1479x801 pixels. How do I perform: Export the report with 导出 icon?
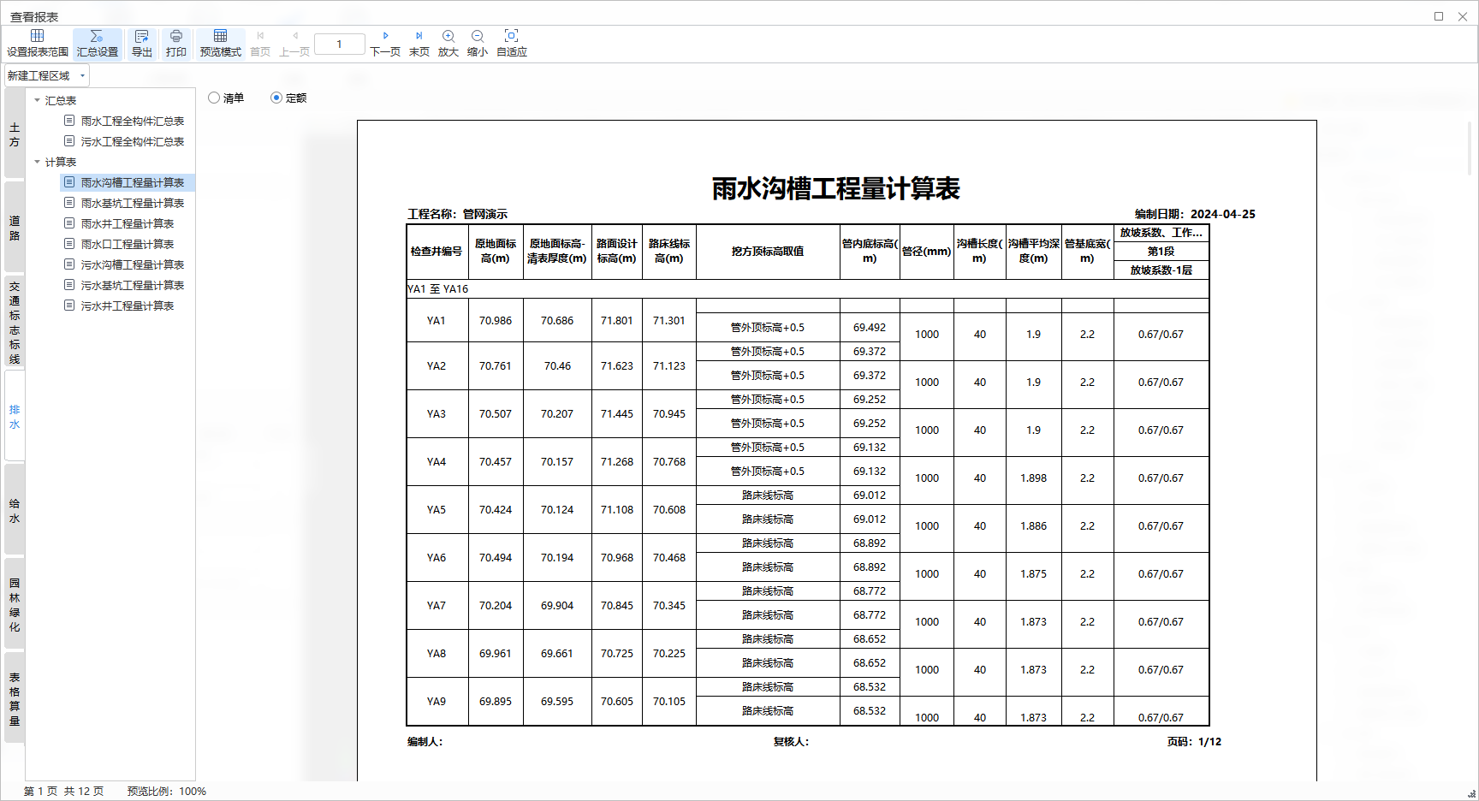click(x=142, y=43)
